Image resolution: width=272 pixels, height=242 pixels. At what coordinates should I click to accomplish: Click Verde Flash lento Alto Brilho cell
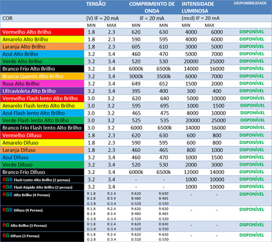coord(42,120)
